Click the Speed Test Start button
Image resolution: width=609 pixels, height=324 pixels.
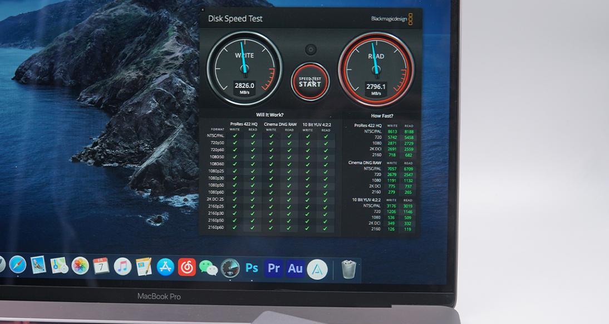pos(310,82)
